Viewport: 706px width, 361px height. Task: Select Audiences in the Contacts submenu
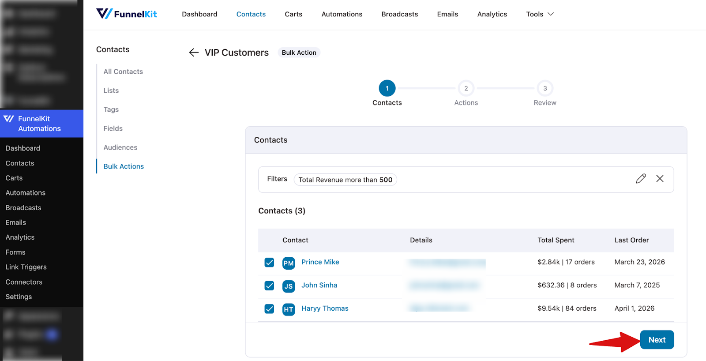tap(120, 147)
